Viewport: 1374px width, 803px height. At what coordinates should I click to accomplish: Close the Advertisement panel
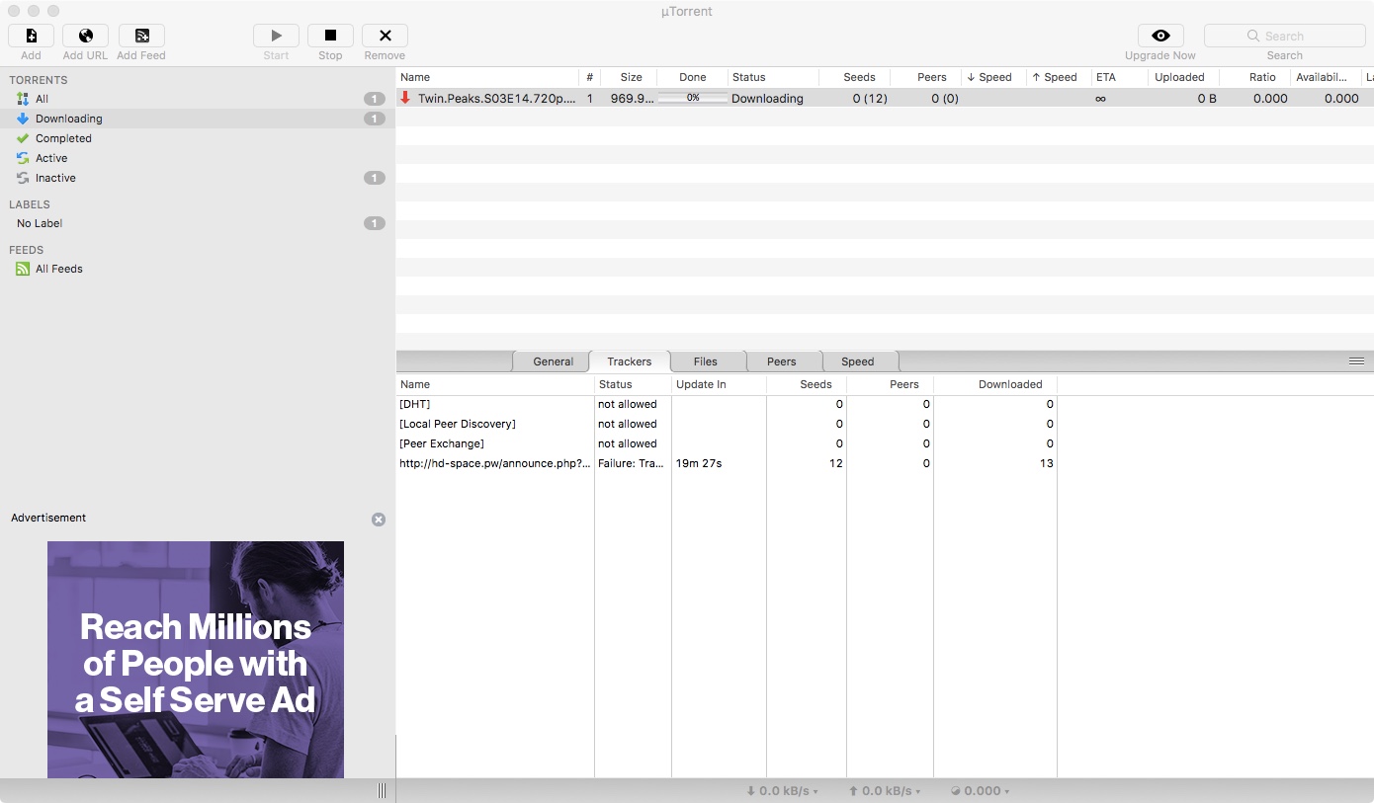pos(379,520)
